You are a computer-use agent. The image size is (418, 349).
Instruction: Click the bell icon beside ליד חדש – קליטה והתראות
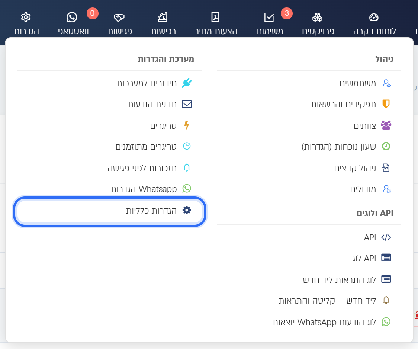(x=386, y=301)
